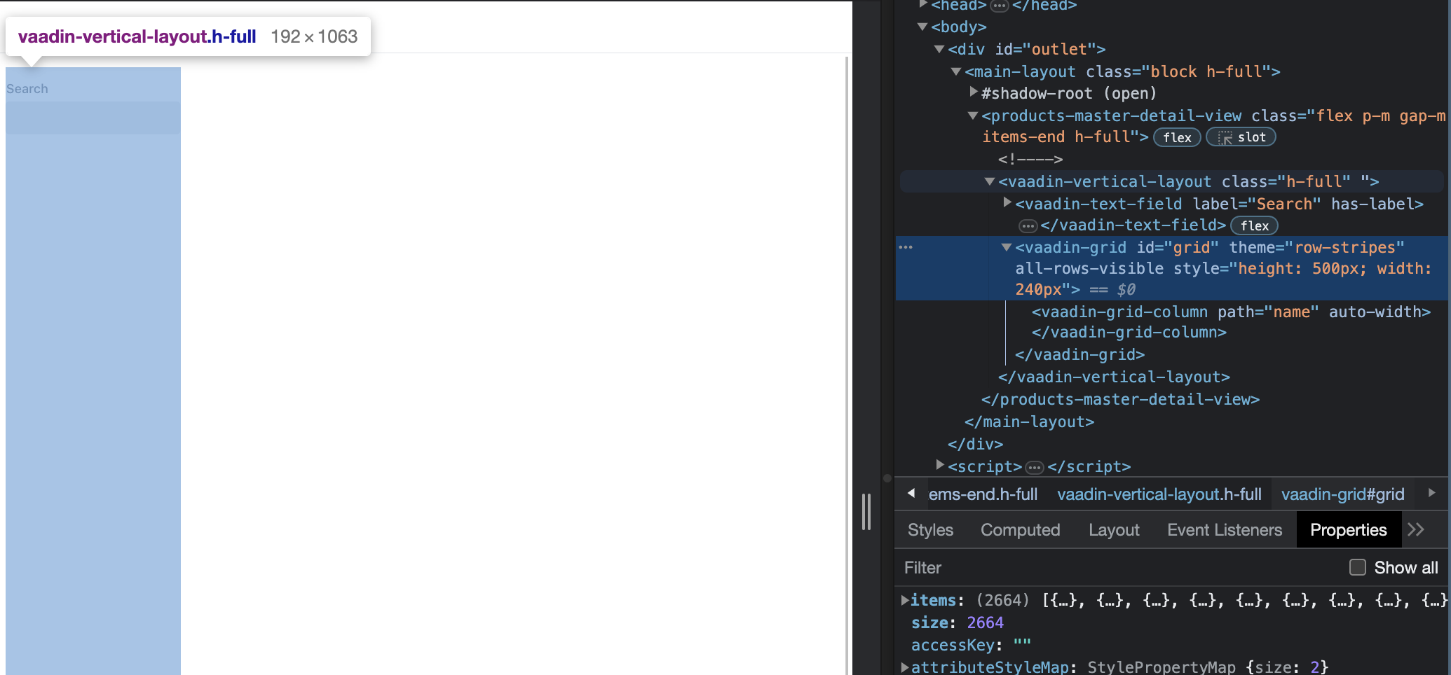The width and height of the screenshot is (1451, 675).
Task: Click the Search text field in page
Action: (x=93, y=118)
